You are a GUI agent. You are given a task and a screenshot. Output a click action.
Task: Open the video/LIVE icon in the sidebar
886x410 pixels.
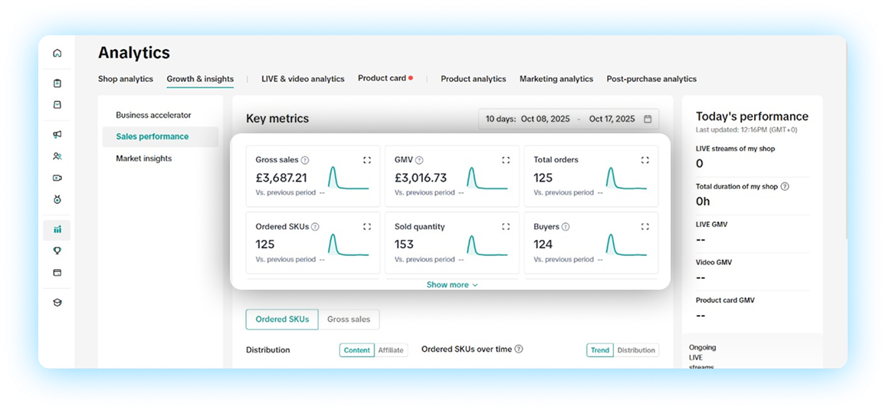click(57, 178)
